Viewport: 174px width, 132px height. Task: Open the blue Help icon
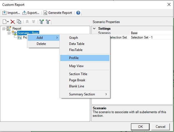tap(78, 13)
